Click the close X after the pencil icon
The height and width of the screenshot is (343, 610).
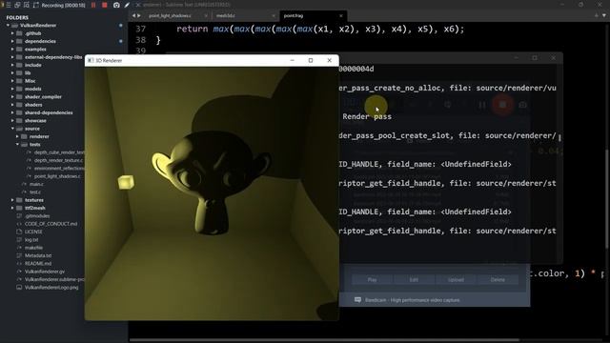click(x=138, y=5)
